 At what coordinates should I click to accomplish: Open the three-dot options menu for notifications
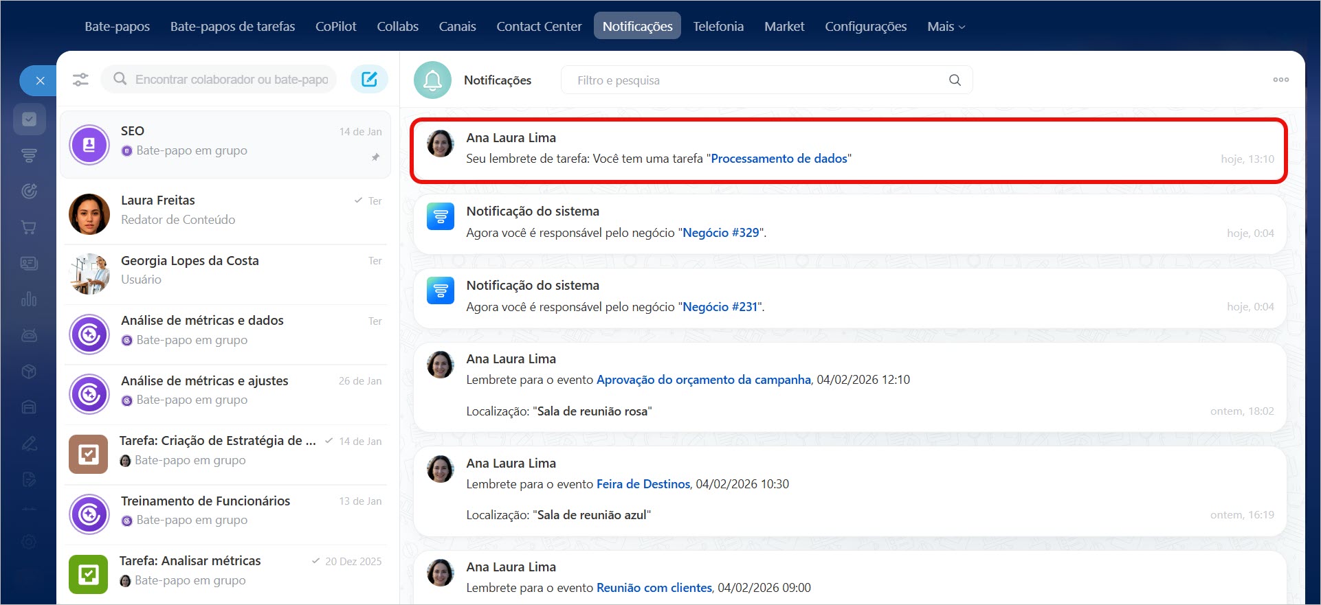tap(1280, 80)
